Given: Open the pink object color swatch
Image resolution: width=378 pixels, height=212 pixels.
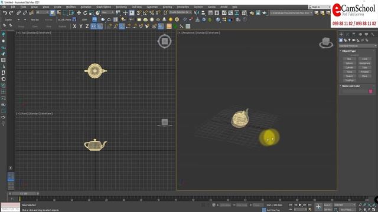Looking at the screenshot, I should pos(370,91).
